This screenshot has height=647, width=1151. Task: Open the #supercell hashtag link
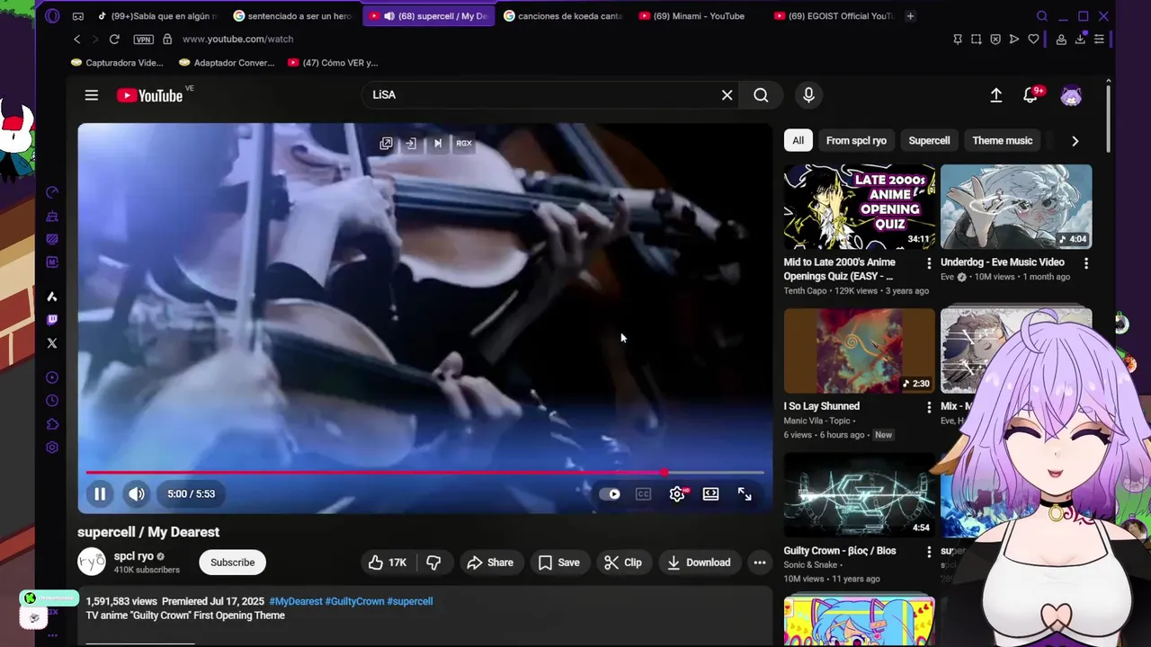[x=410, y=601]
